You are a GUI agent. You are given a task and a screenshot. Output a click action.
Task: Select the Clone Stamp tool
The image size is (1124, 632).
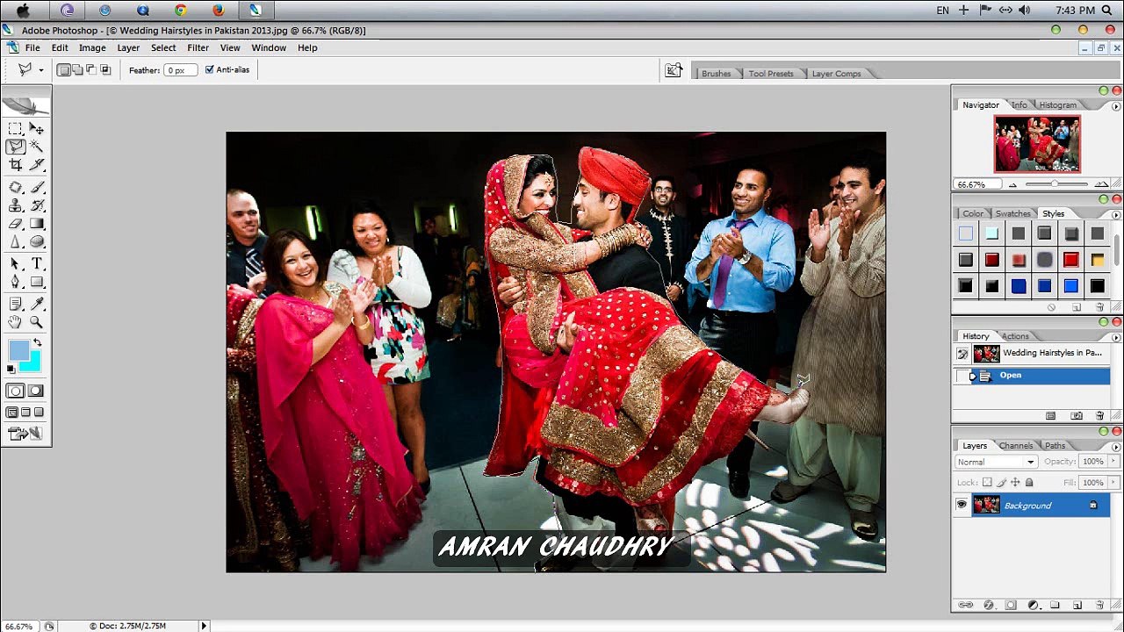pos(16,205)
